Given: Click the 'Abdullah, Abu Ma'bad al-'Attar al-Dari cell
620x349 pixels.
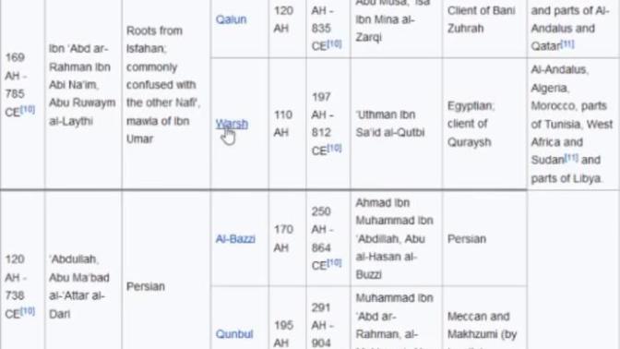Looking at the screenshot, I should tap(83, 286).
